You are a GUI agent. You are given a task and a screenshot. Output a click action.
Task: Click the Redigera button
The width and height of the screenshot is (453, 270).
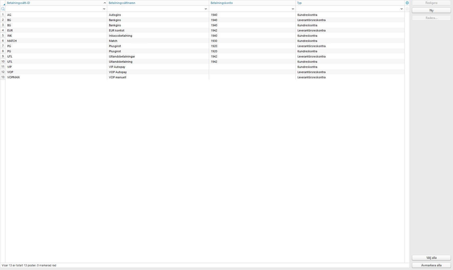pyautogui.click(x=431, y=3)
